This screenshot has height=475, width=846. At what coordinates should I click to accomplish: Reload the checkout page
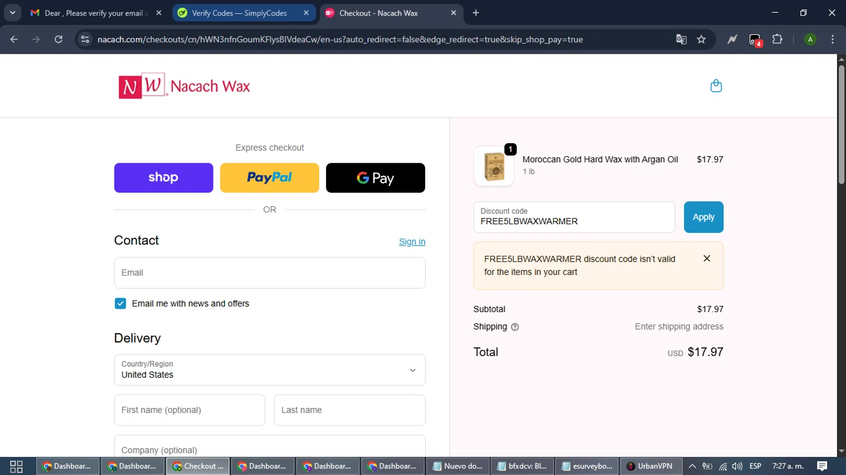[x=59, y=39]
